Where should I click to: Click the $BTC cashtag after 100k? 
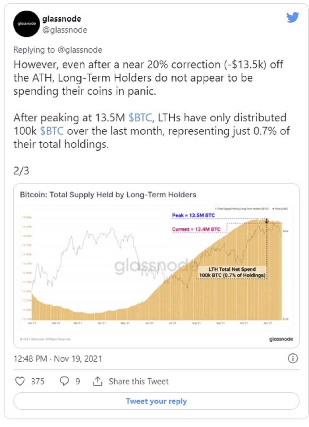52,131
